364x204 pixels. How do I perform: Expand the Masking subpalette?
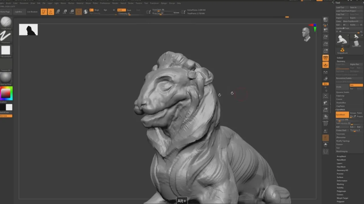tap(340, 184)
